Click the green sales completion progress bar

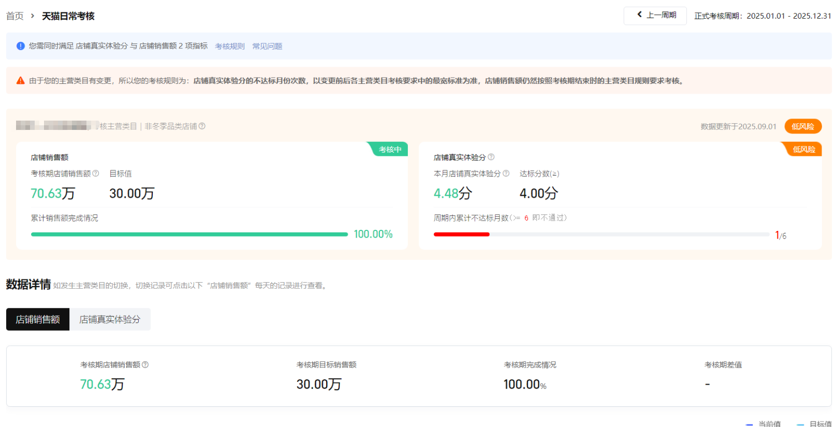tap(189, 234)
